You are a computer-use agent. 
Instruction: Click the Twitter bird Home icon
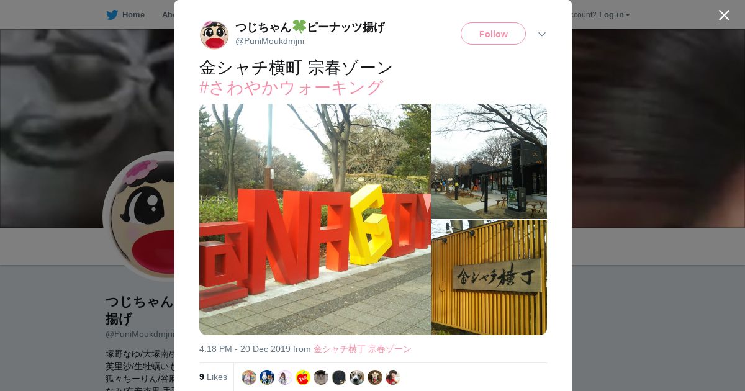click(112, 14)
